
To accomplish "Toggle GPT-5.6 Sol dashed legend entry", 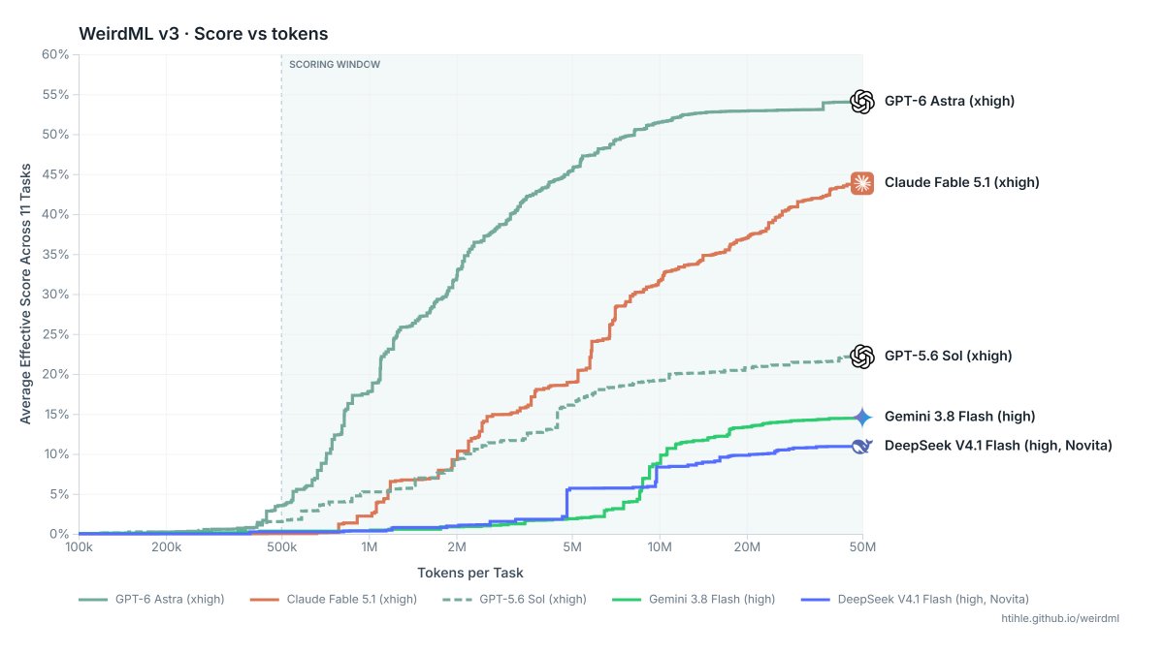I will [x=517, y=600].
